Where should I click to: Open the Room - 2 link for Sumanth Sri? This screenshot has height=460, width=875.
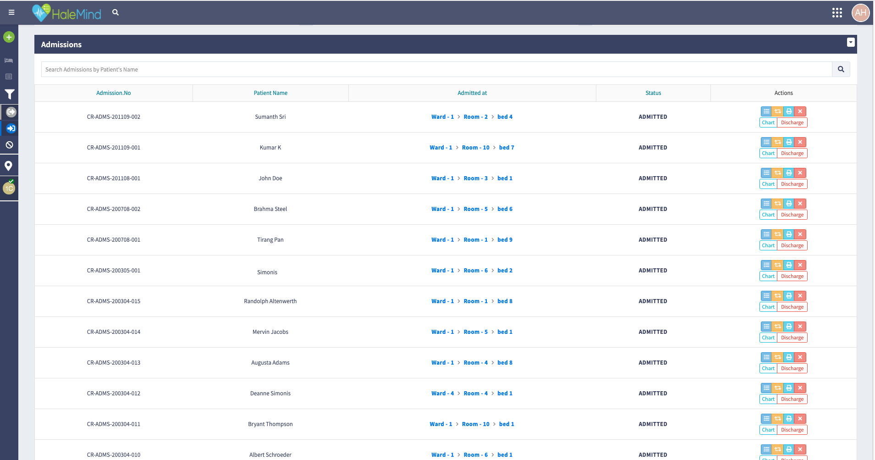476,117
